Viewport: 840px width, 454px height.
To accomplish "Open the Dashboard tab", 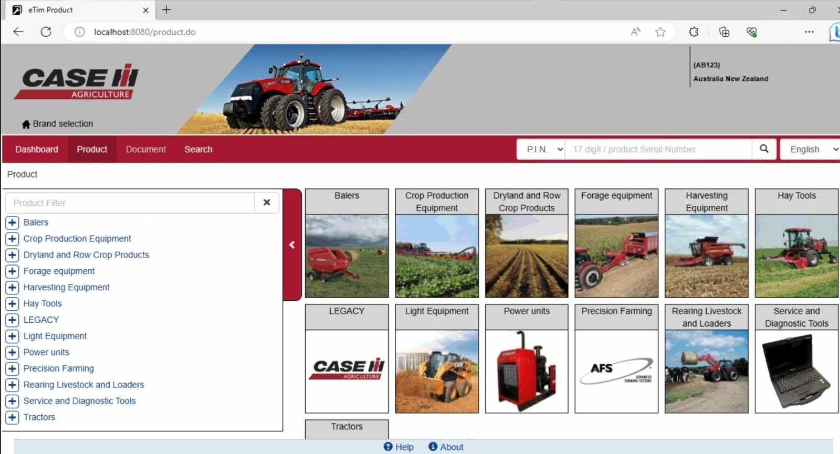I will pyautogui.click(x=37, y=149).
